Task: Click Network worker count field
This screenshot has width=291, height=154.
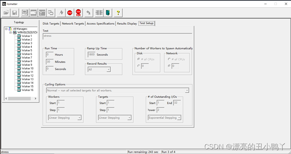Action: tap(176, 66)
